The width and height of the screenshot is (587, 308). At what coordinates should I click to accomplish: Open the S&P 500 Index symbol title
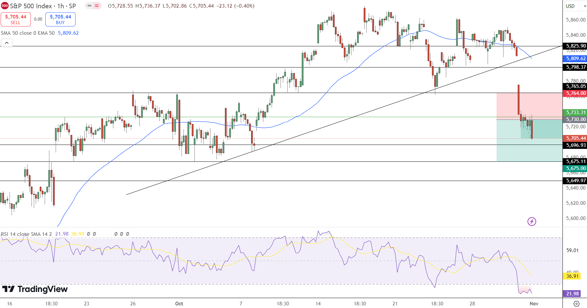[x=43, y=6]
